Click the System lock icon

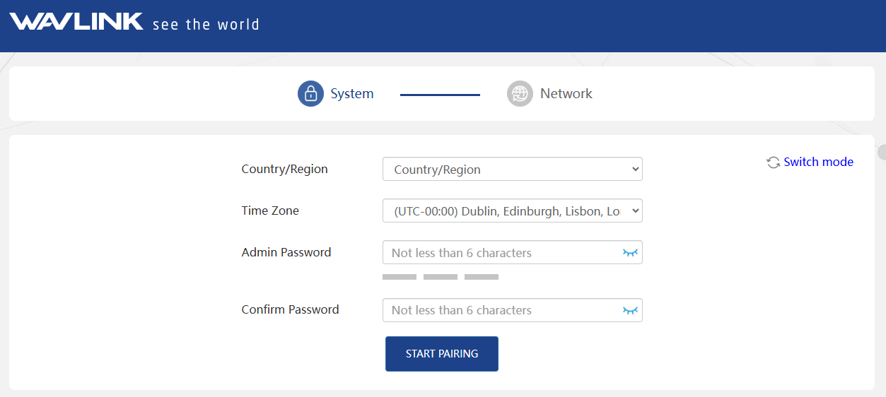point(310,93)
